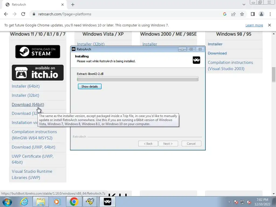
Task: Open Windows Explorer folder on taskbar
Action: (x=41, y=202)
